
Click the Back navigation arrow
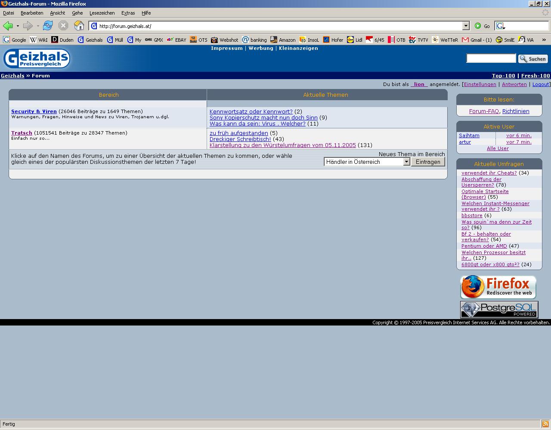coord(8,26)
